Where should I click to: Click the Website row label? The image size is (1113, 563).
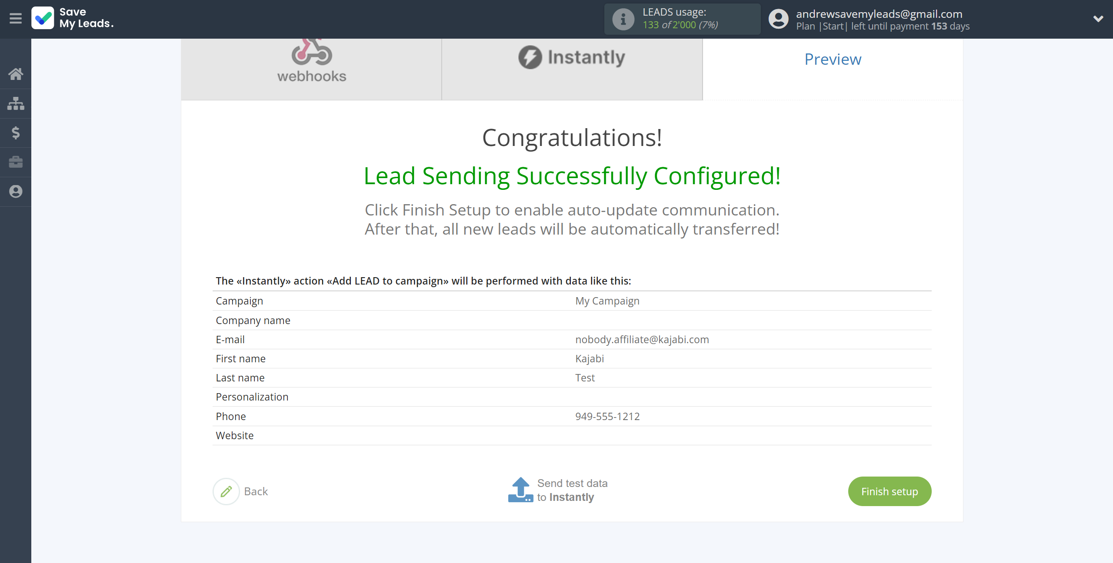[x=234, y=436]
